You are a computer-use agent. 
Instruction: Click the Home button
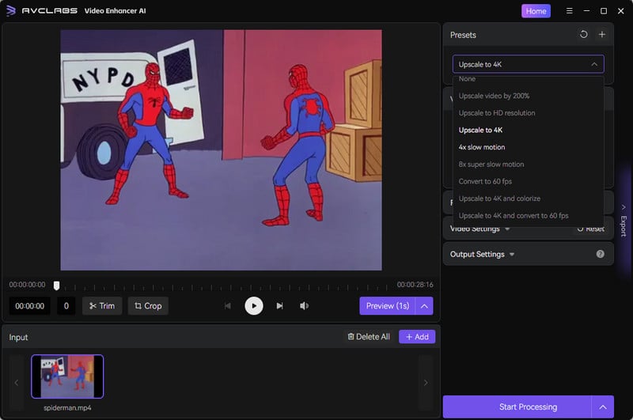tap(536, 11)
